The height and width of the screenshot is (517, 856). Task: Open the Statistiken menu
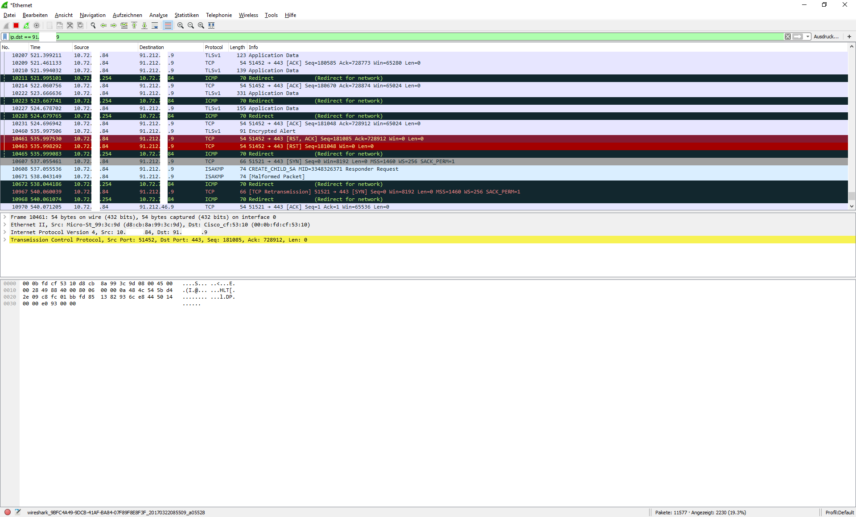click(x=186, y=15)
